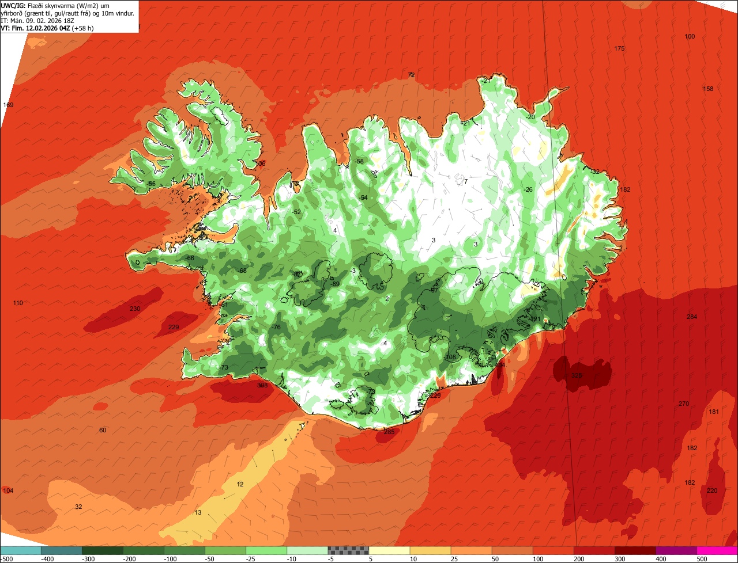The width and height of the screenshot is (738, 563).
Task: Click the land value -89 on the glacier
Action: (335, 284)
